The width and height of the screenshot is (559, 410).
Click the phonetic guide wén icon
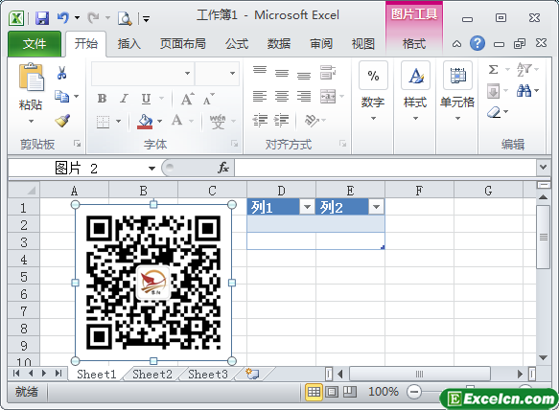pos(218,121)
